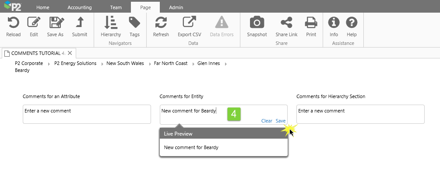Save the entity comment

[x=281, y=121]
